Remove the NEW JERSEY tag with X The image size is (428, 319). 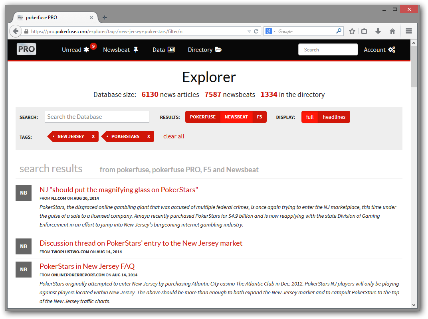point(93,136)
